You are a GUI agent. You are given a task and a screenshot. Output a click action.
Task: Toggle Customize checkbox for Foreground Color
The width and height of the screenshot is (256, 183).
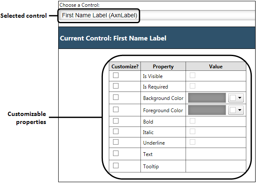[116, 110]
